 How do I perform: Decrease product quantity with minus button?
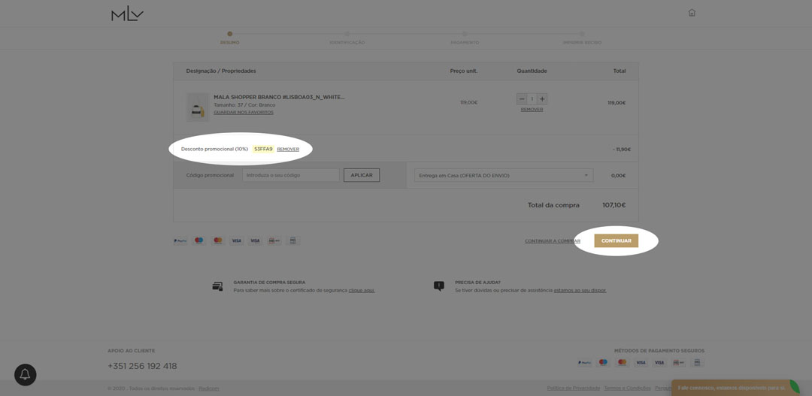[x=522, y=99]
